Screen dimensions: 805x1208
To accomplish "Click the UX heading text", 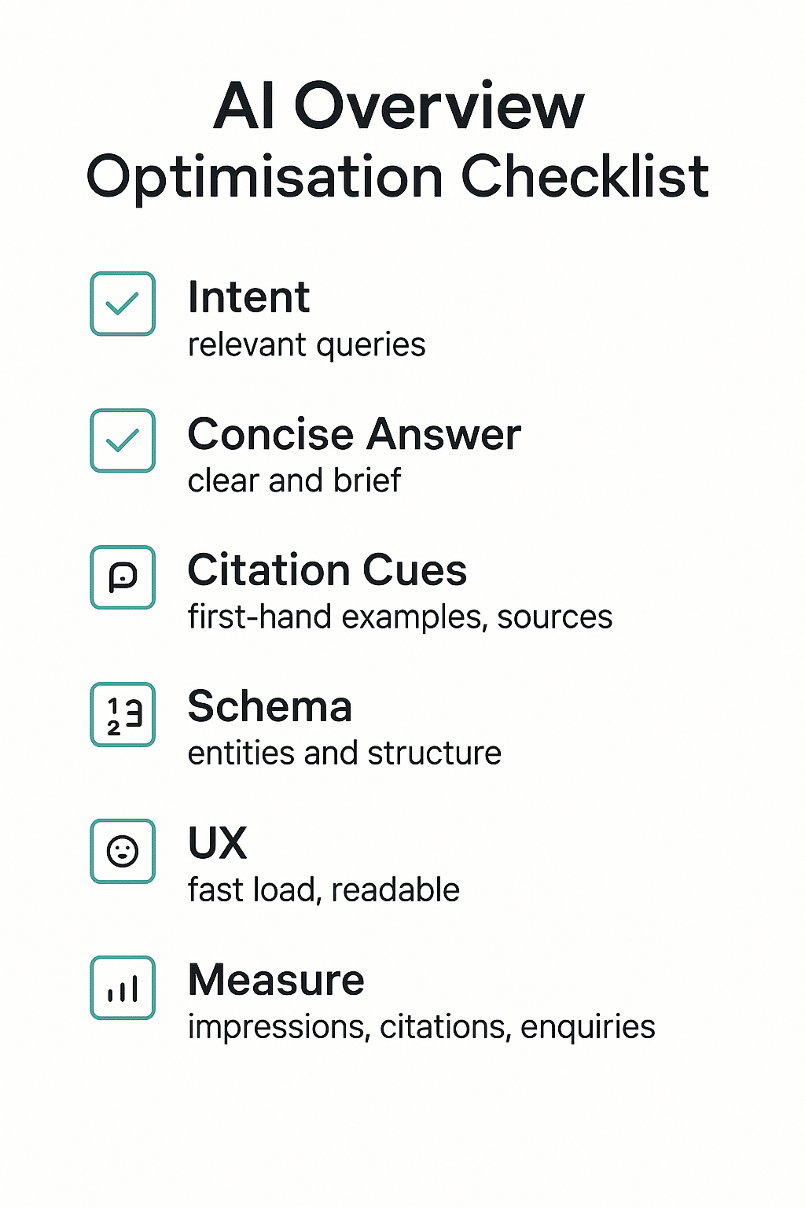I will point(218,843).
